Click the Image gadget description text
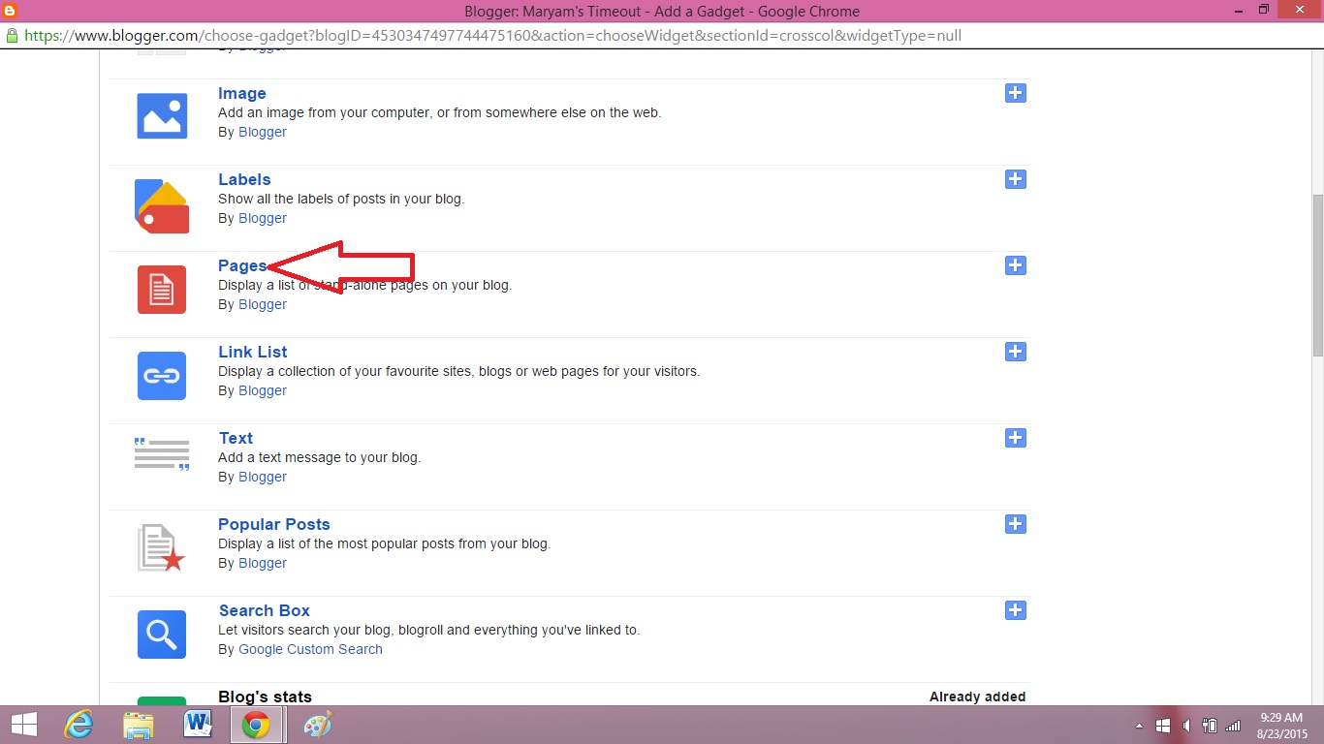1324x744 pixels. pos(439,112)
